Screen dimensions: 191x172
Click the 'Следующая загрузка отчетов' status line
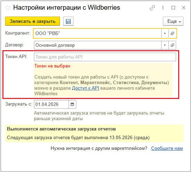(78, 138)
